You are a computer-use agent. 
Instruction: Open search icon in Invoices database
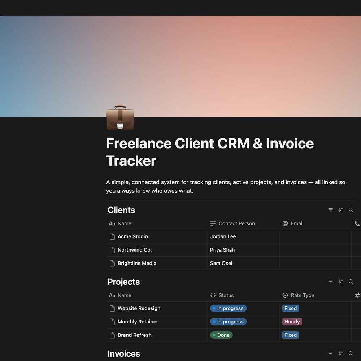[x=351, y=353]
